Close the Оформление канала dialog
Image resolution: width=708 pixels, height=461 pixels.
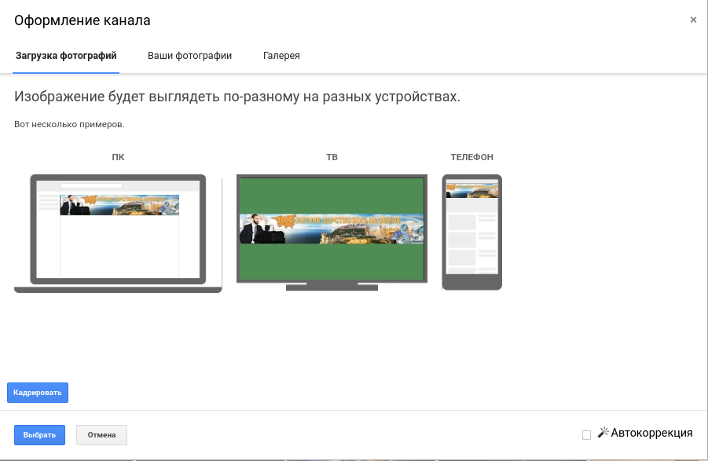693,20
